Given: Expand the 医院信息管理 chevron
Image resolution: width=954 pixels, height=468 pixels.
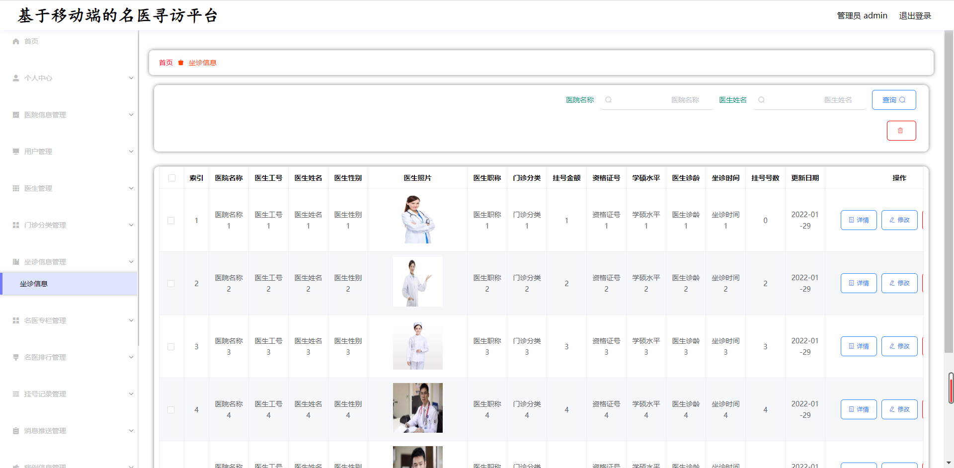Looking at the screenshot, I should pyautogui.click(x=131, y=115).
